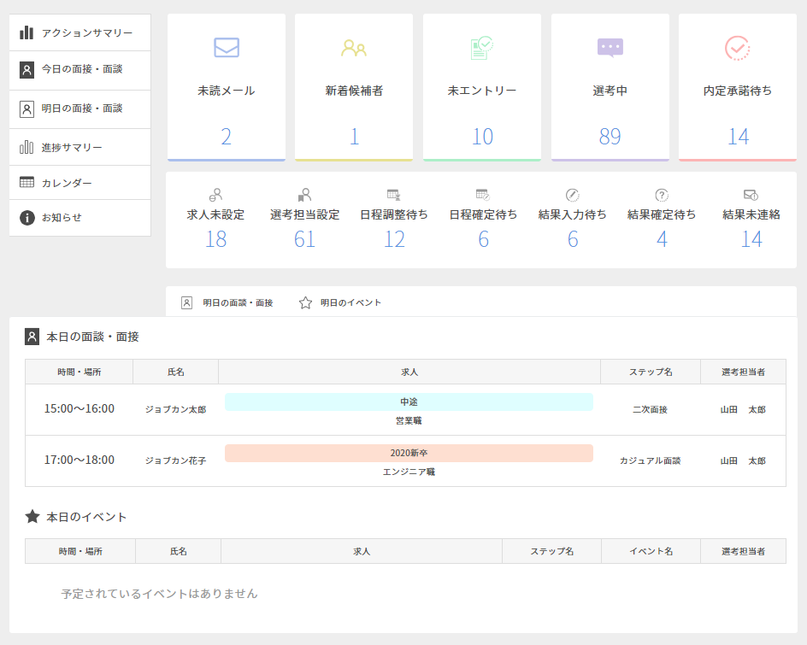Select the ジョブカン太郎 interview row

175,409
